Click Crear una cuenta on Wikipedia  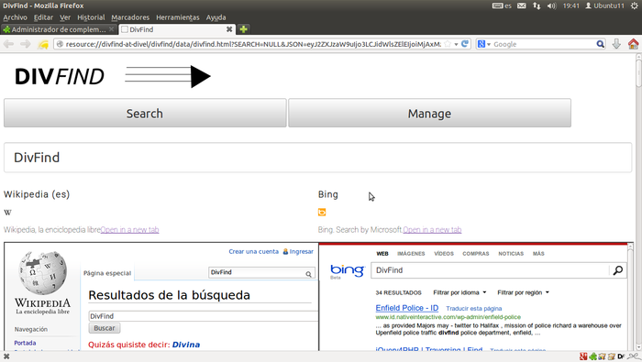[x=253, y=251]
